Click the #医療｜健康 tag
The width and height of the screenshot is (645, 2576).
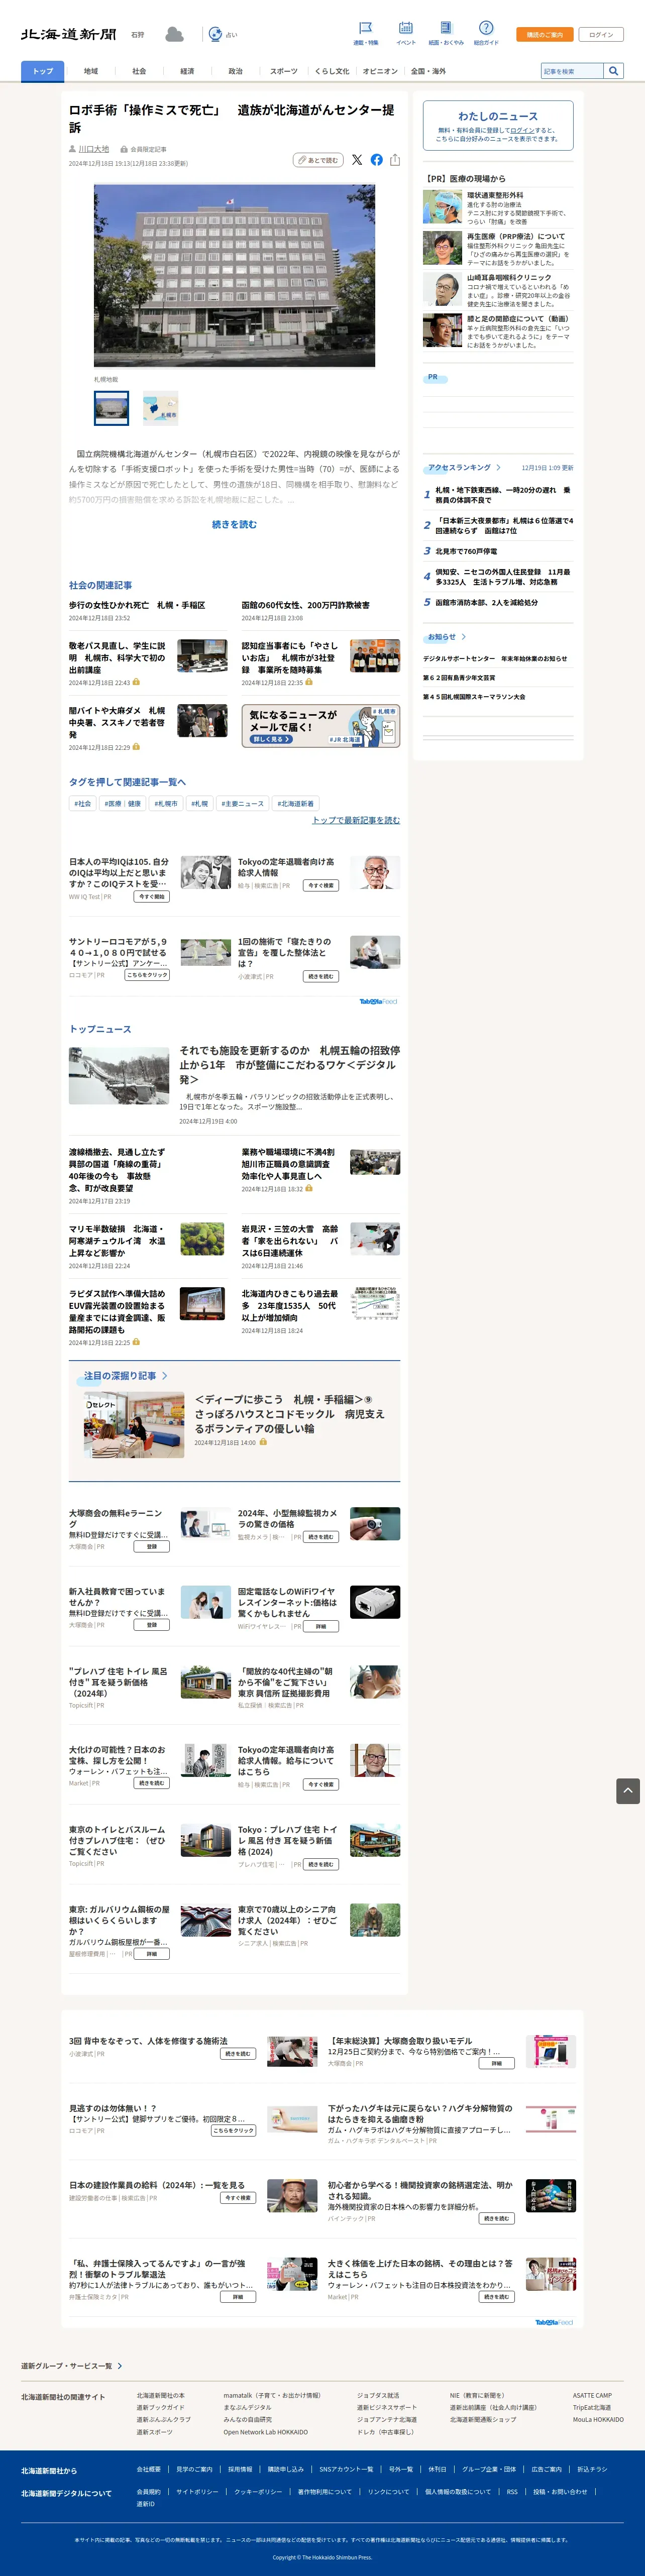click(122, 803)
